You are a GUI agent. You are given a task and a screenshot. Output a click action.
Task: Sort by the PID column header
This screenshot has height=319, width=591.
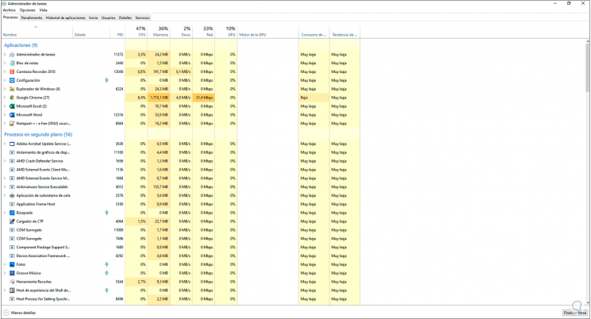(117, 31)
